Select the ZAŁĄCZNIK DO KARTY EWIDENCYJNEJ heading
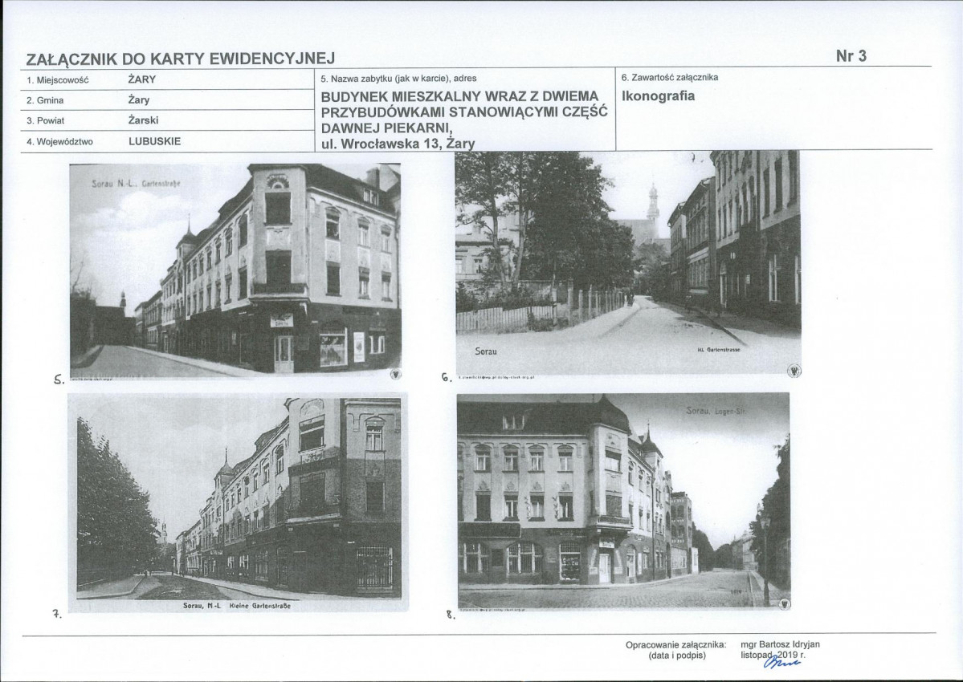Screen dimensions: 963x682 pyautogui.click(x=181, y=59)
